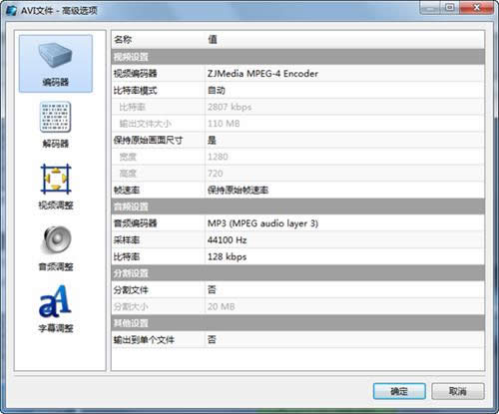Collapse the 音频设置 section header
The image size is (499, 414).
pyautogui.click(x=297, y=207)
